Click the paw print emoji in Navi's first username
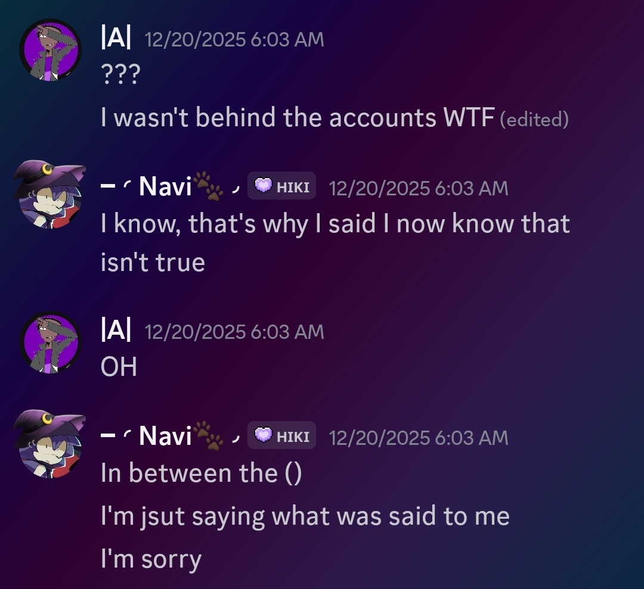This screenshot has height=589, width=644. 208,187
